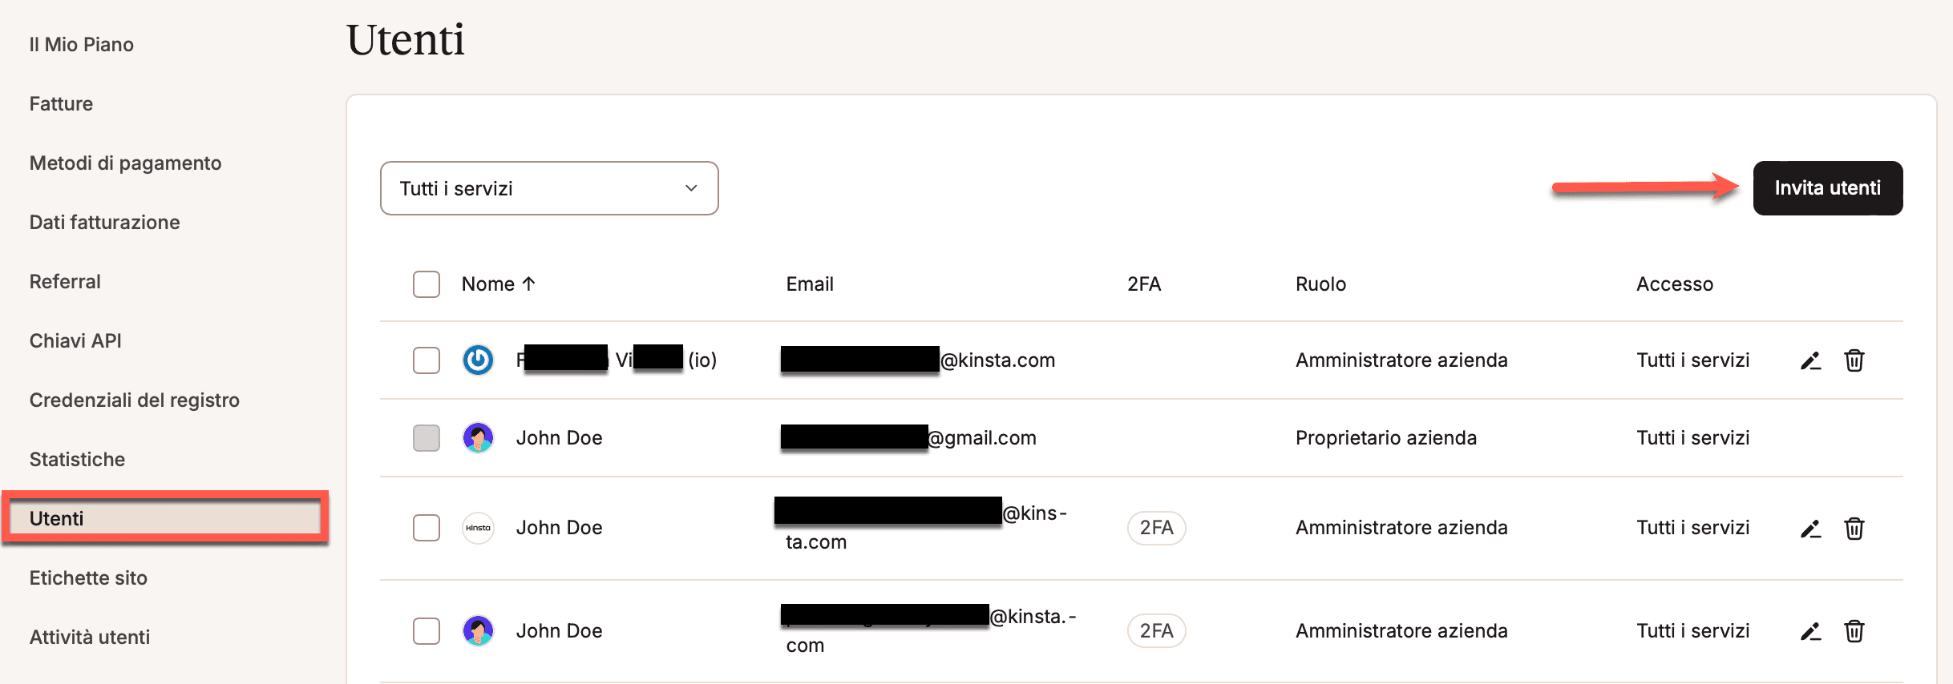Click edit pencil on the last John Doe row
This screenshot has width=1953, height=684.
pos(1810,631)
